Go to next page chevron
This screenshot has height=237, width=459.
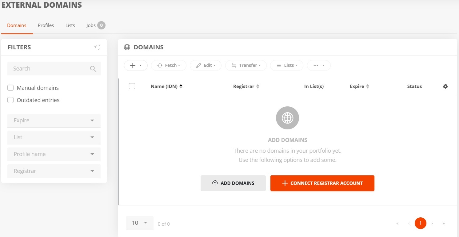tap(432, 223)
